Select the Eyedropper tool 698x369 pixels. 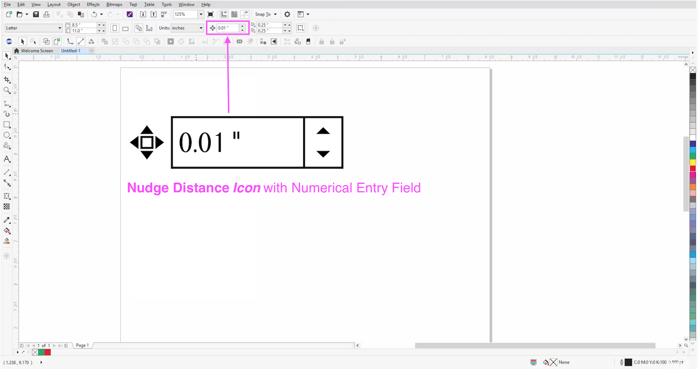coord(7,220)
